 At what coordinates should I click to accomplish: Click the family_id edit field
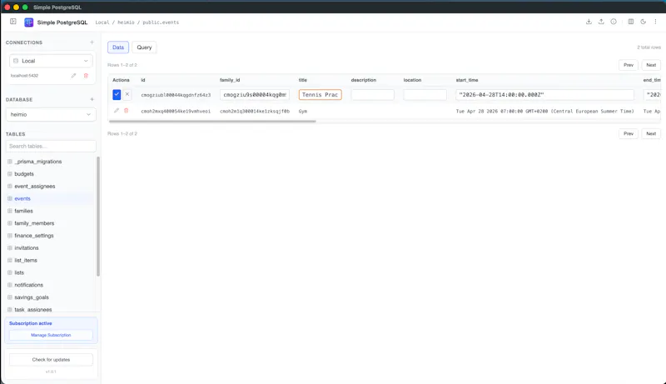255,95
